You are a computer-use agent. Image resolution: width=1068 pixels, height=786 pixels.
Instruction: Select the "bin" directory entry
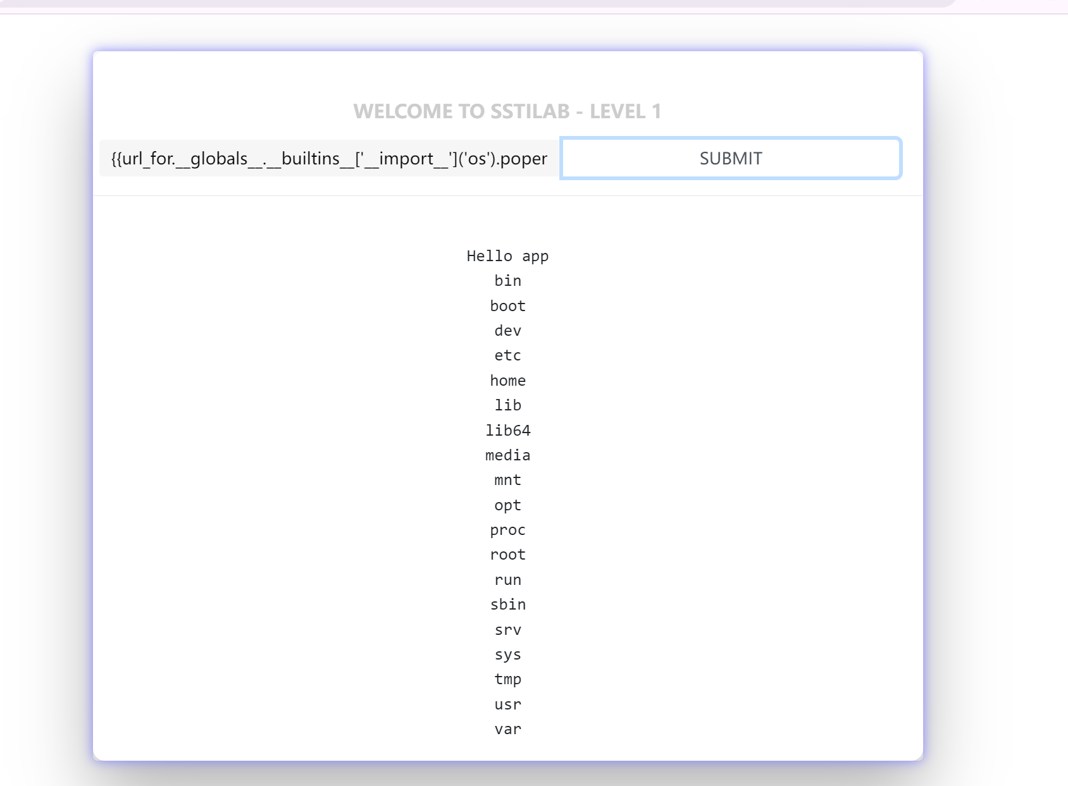coord(507,281)
